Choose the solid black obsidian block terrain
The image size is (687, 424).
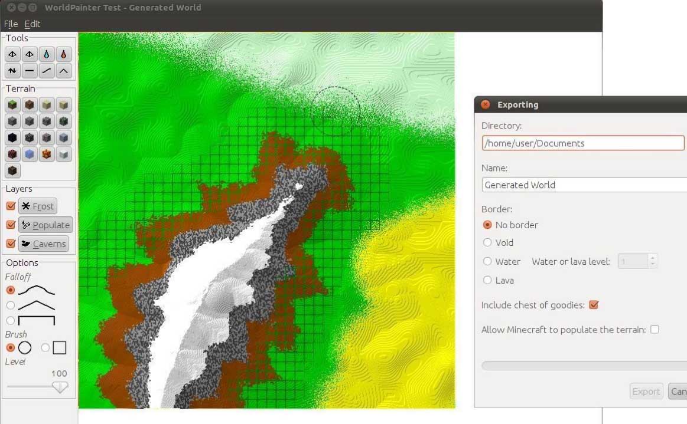(12, 138)
